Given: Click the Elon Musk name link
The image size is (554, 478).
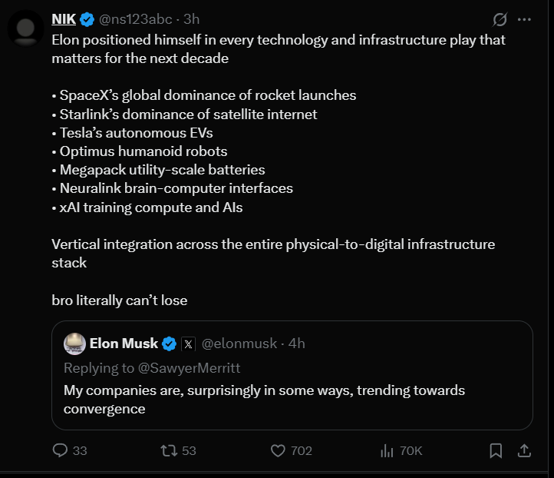Looking at the screenshot, I should [x=124, y=344].
